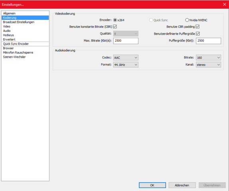The width and height of the screenshot is (229, 191).
Task: Click the Puffergröße (Kbit) input field
Action: coord(208,41)
